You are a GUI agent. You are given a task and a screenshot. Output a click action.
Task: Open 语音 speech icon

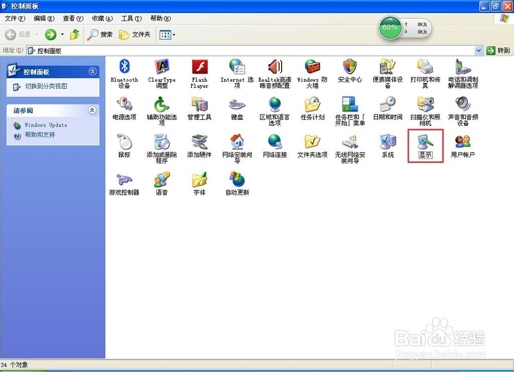tap(161, 183)
